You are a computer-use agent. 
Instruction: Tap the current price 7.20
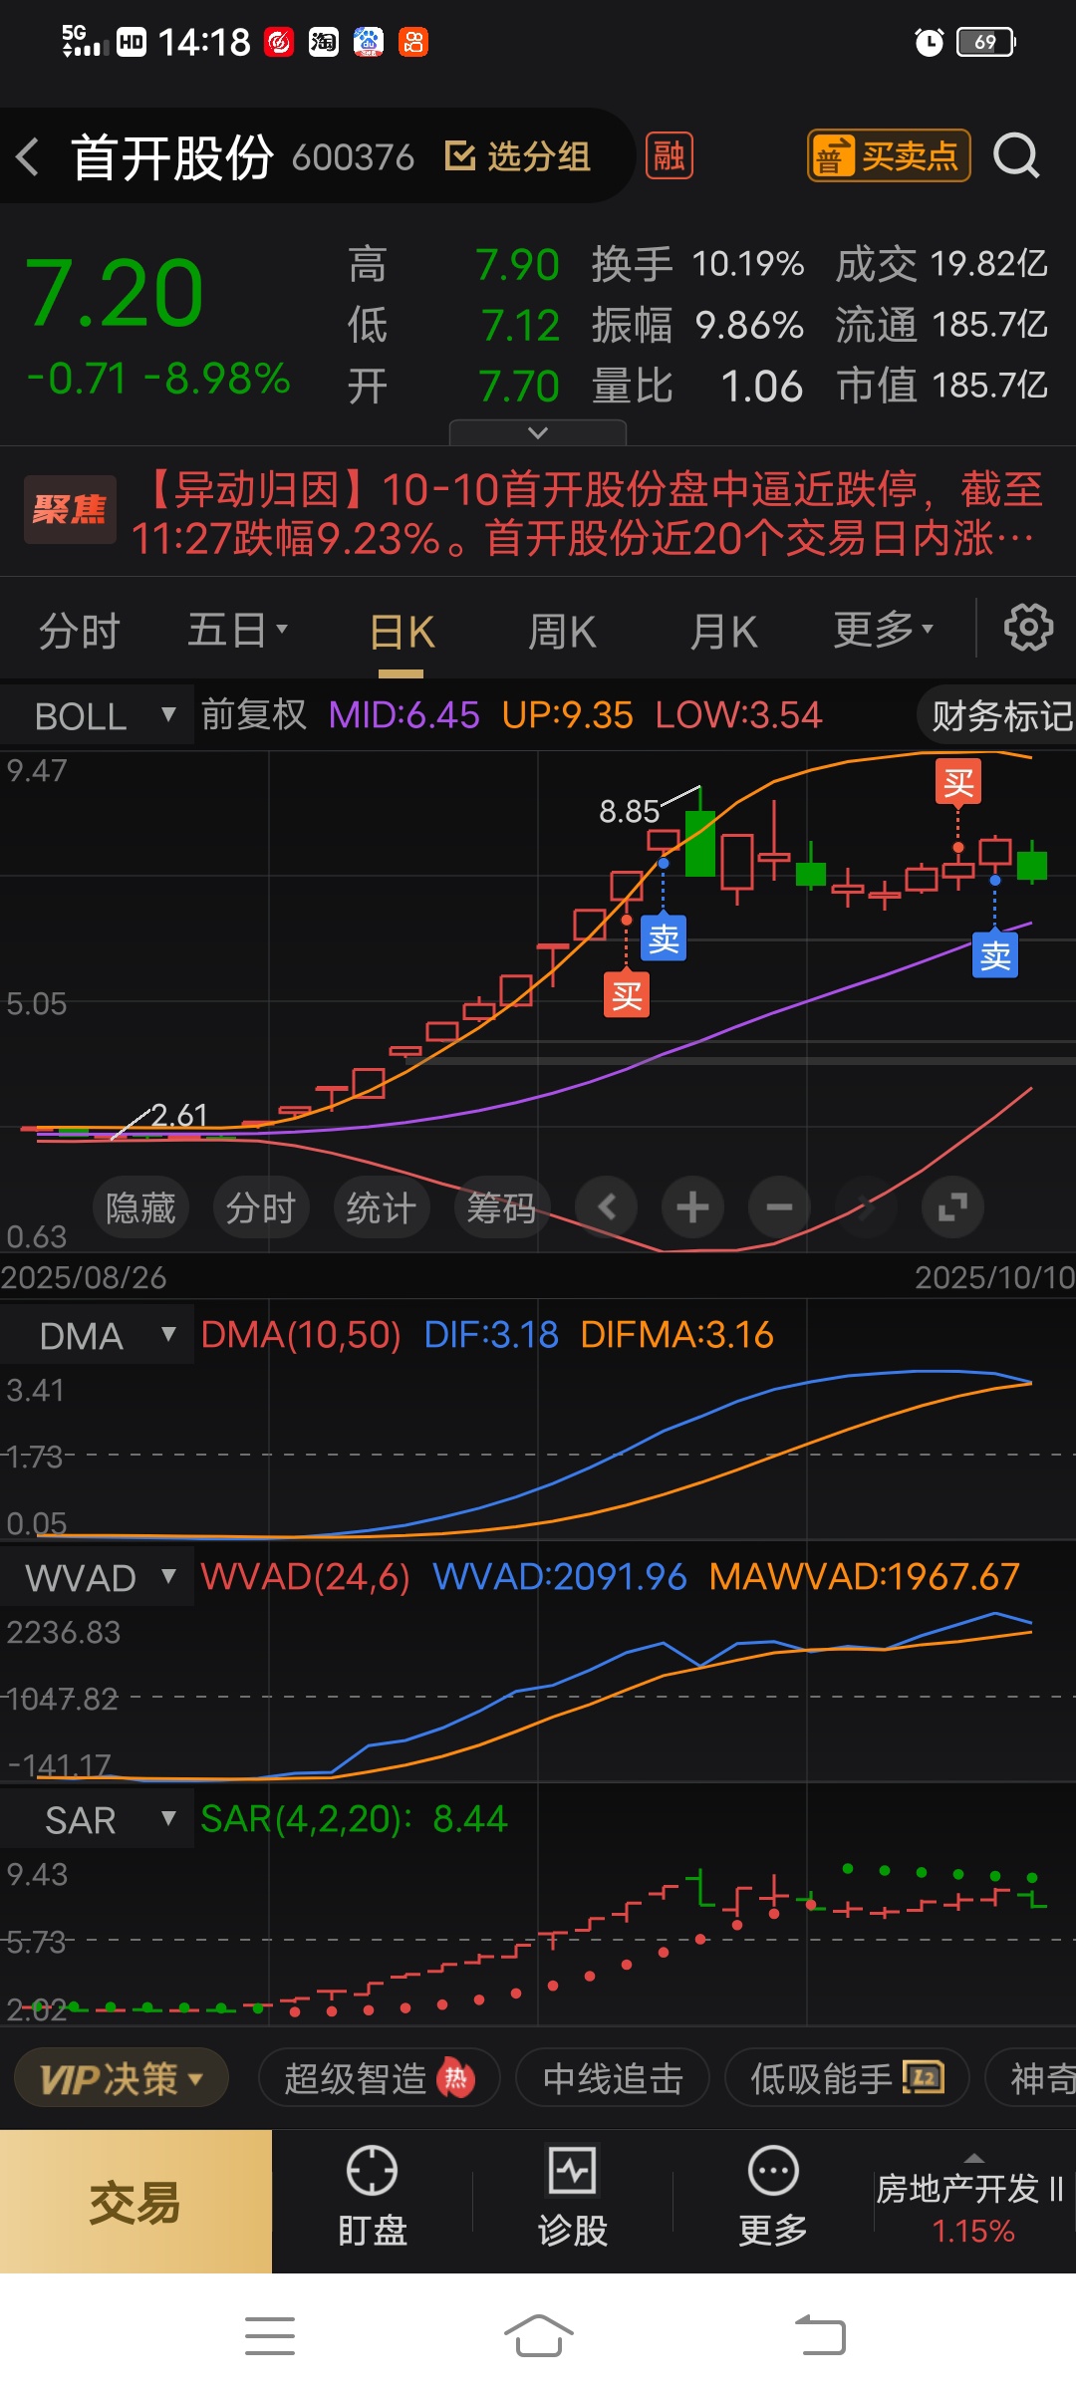tap(115, 293)
